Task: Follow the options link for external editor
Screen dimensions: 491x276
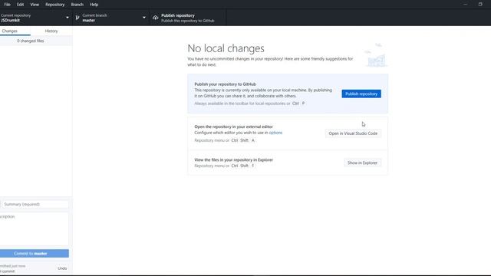Action: click(275, 133)
